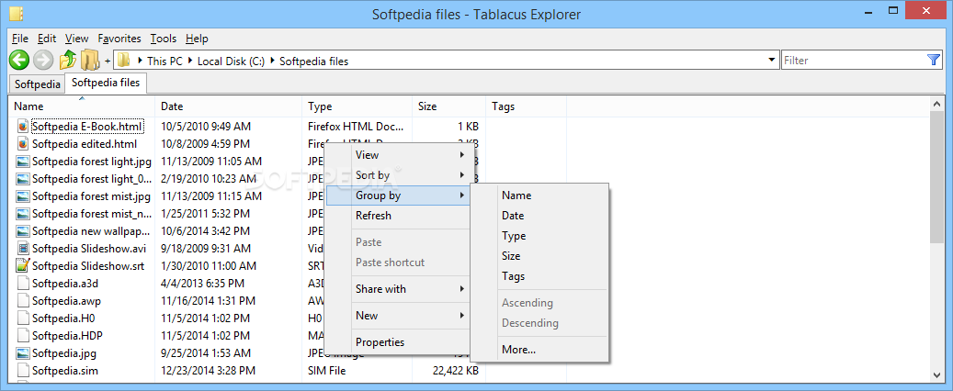Click Firefox icon of Softpedia edited.html
The height and width of the screenshot is (391, 953).
pyautogui.click(x=23, y=144)
